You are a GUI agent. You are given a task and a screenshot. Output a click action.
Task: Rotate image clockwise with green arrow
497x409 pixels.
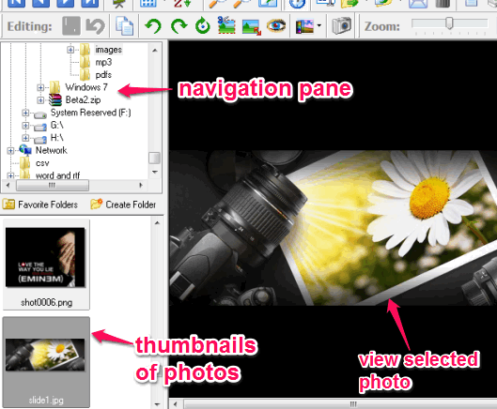(179, 26)
